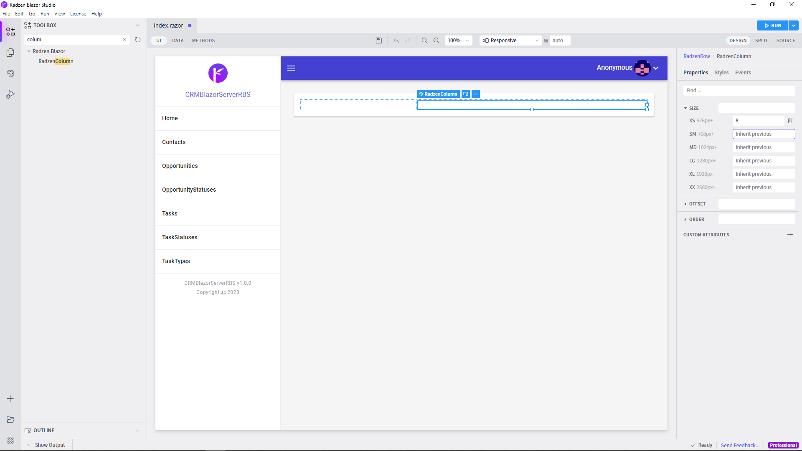This screenshot has height=451, width=802.
Task: Click Send Feedback link
Action: [x=740, y=446]
